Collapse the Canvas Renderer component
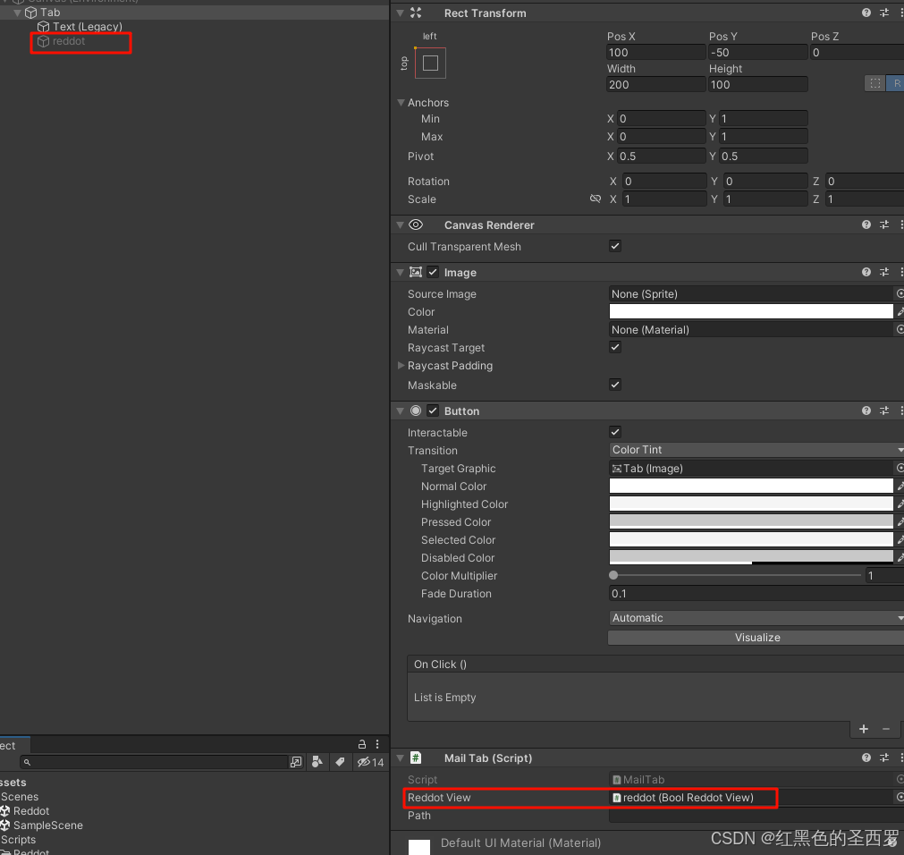 tap(400, 224)
